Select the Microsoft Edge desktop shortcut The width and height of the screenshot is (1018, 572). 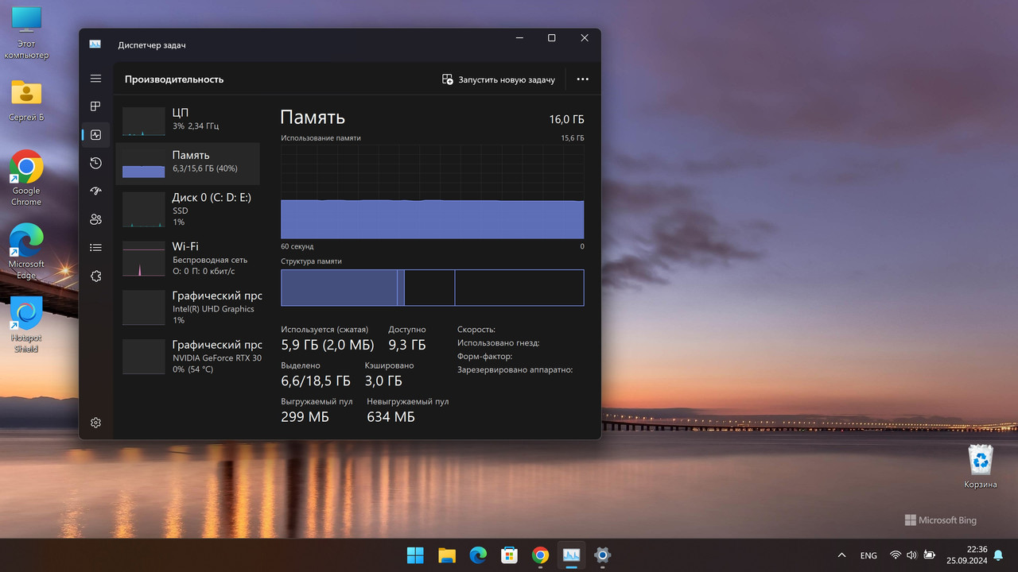[26, 251]
